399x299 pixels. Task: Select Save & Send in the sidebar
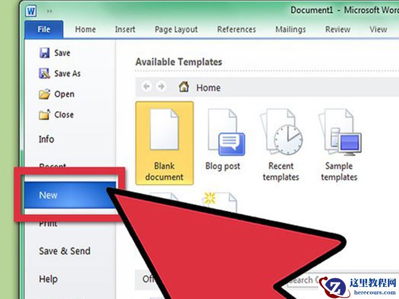point(65,251)
